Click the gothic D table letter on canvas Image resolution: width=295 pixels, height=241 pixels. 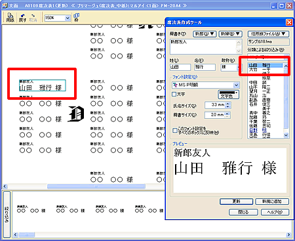point(76,114)
